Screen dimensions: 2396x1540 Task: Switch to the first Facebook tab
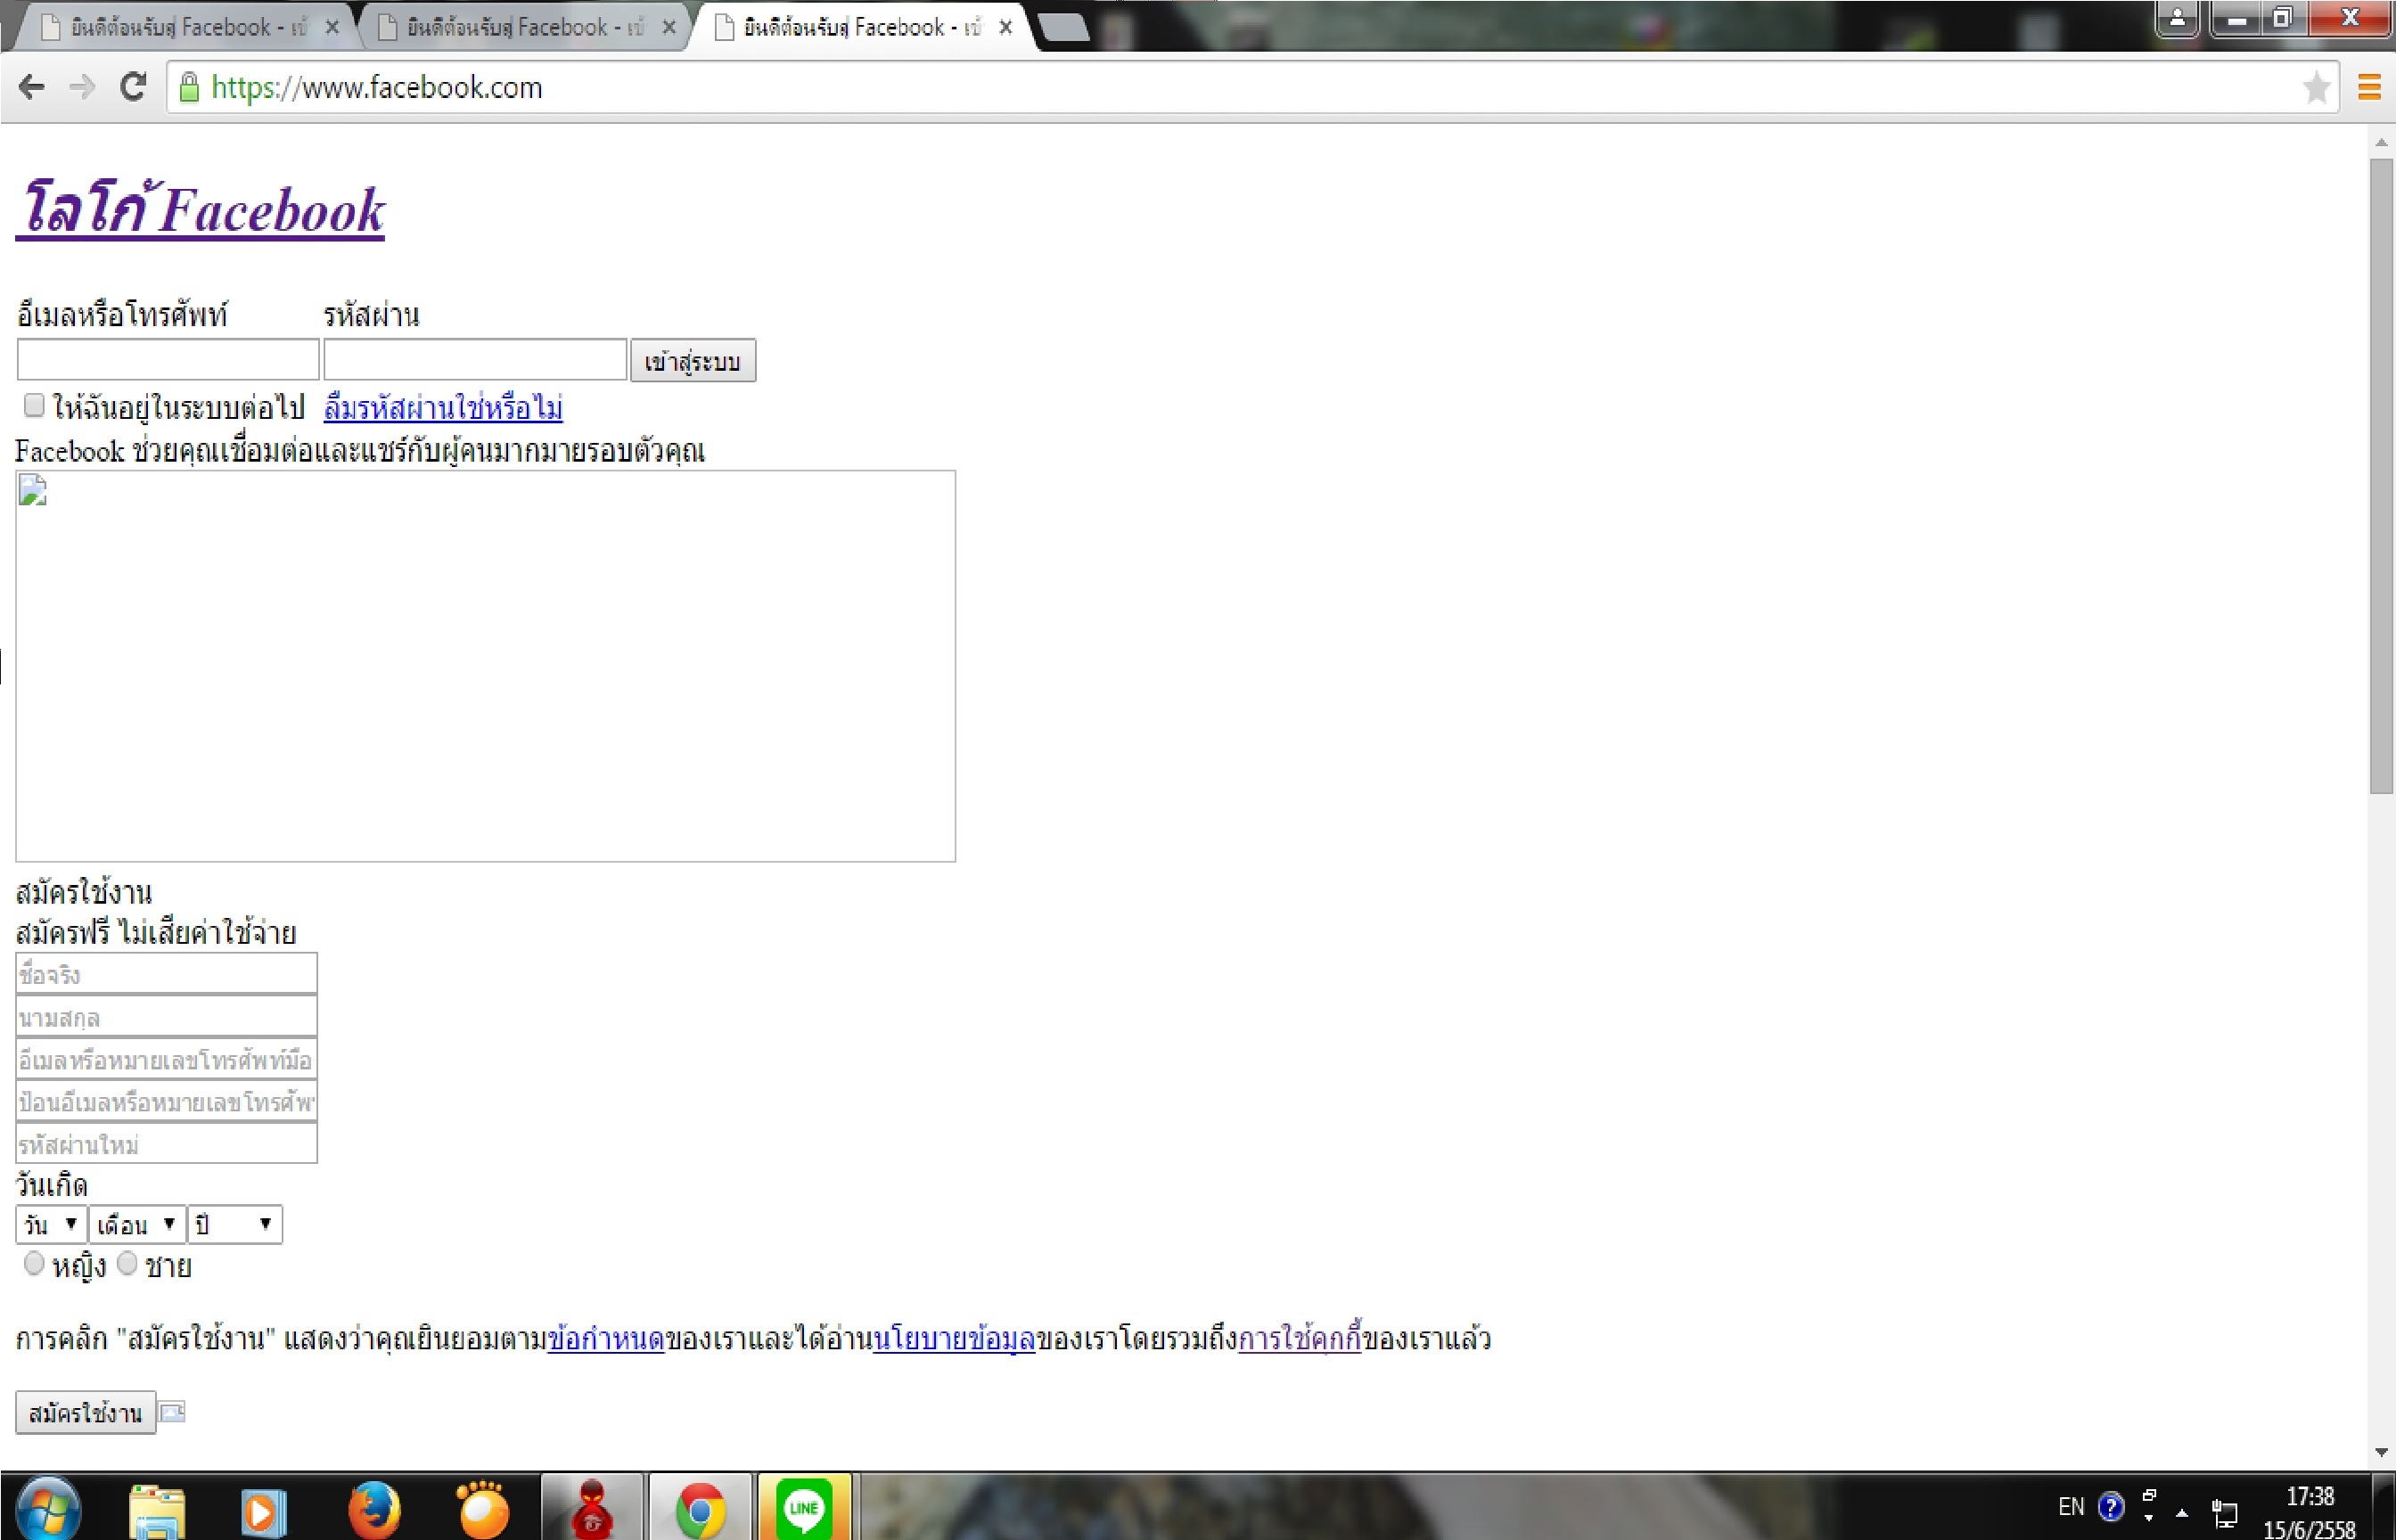[185, 28]
